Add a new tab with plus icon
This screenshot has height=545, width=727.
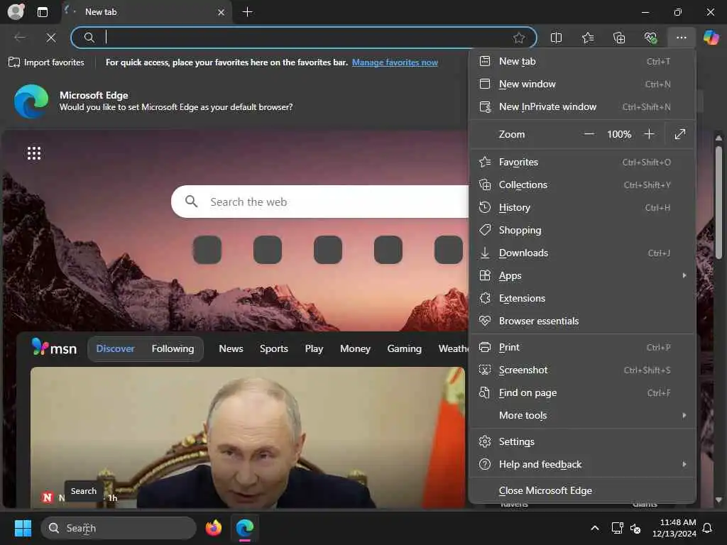(248, 12)
